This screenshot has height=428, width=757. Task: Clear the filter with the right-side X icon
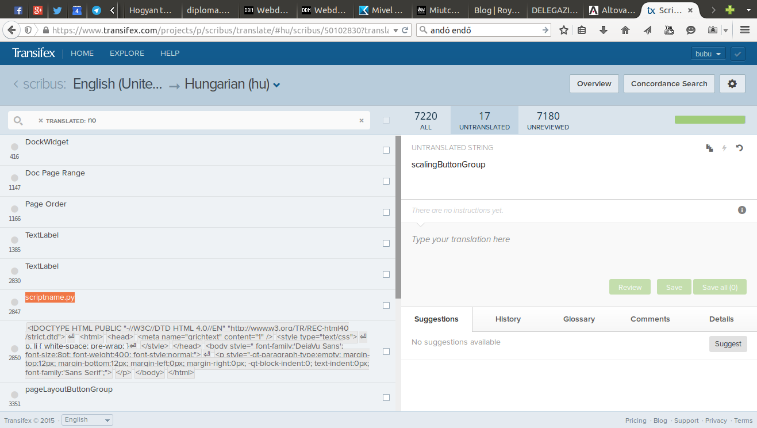tap(362, 121)
